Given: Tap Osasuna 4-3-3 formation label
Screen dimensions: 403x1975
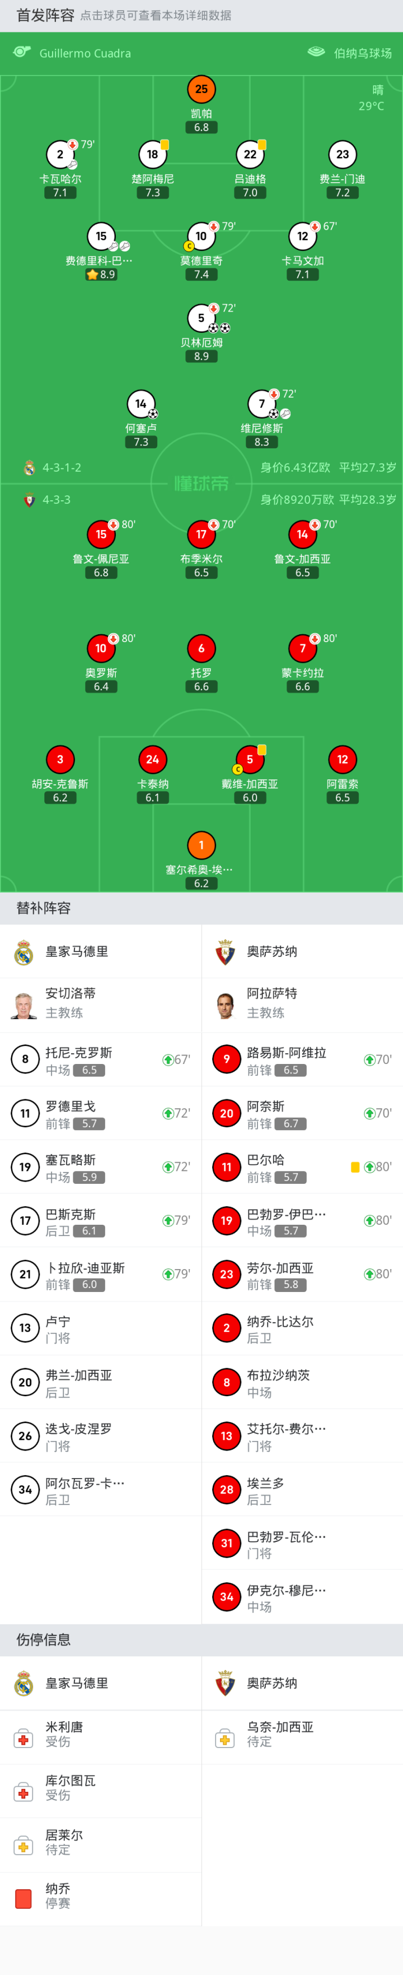Looking at the screenshot, I should coord(56,500).
